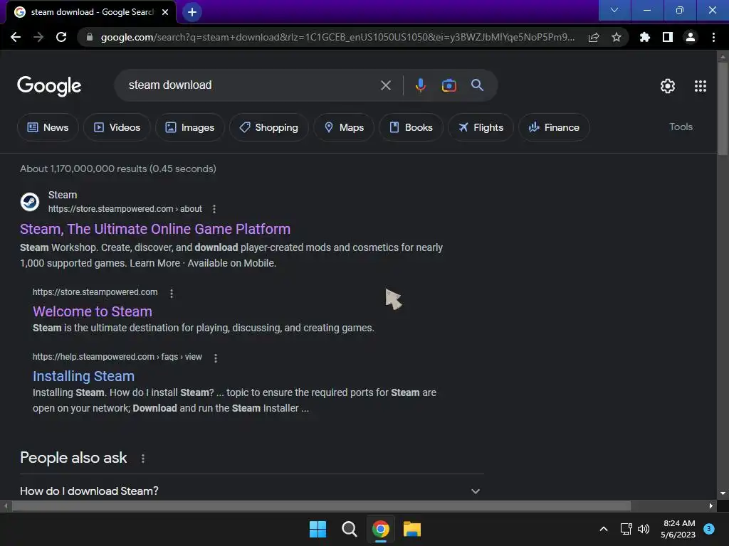The height and width of the screenshot is (546, 729).
Task: Click the scroll down arrow
Action: click(x=723, y=493)
